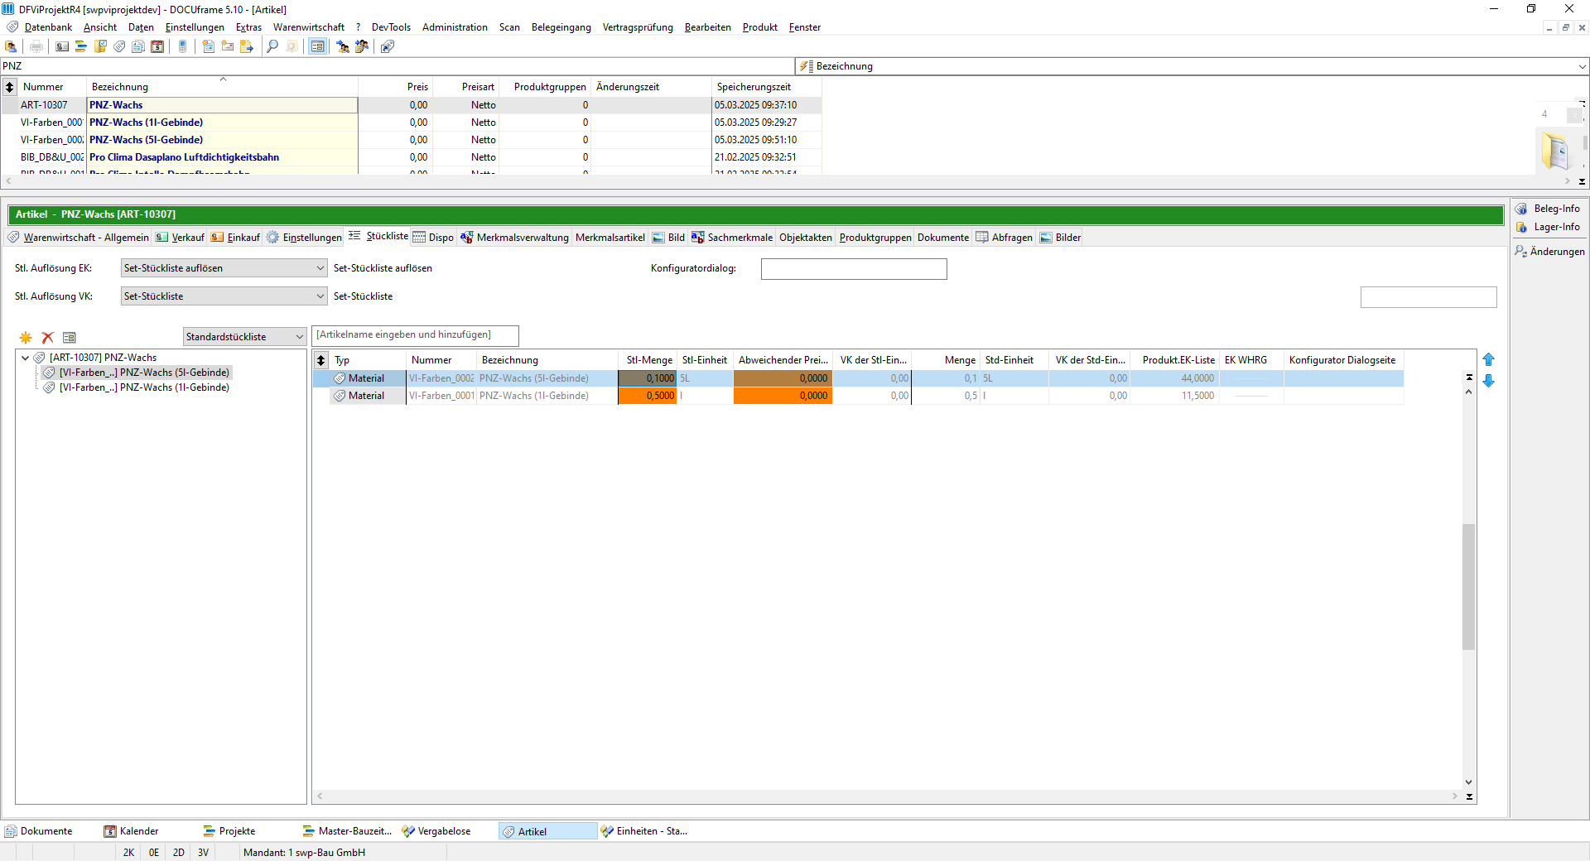
Task: Click the orange Stl-Menge cell 0,5000
Action: coord(648,396)
